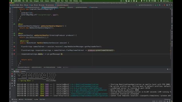Screen dimensions: 182x102
Task: Click the camera thread dump icon
Action: (12, 76)
